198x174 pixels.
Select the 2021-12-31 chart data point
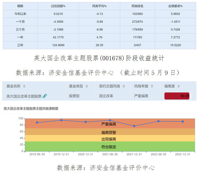click(134, 126)
